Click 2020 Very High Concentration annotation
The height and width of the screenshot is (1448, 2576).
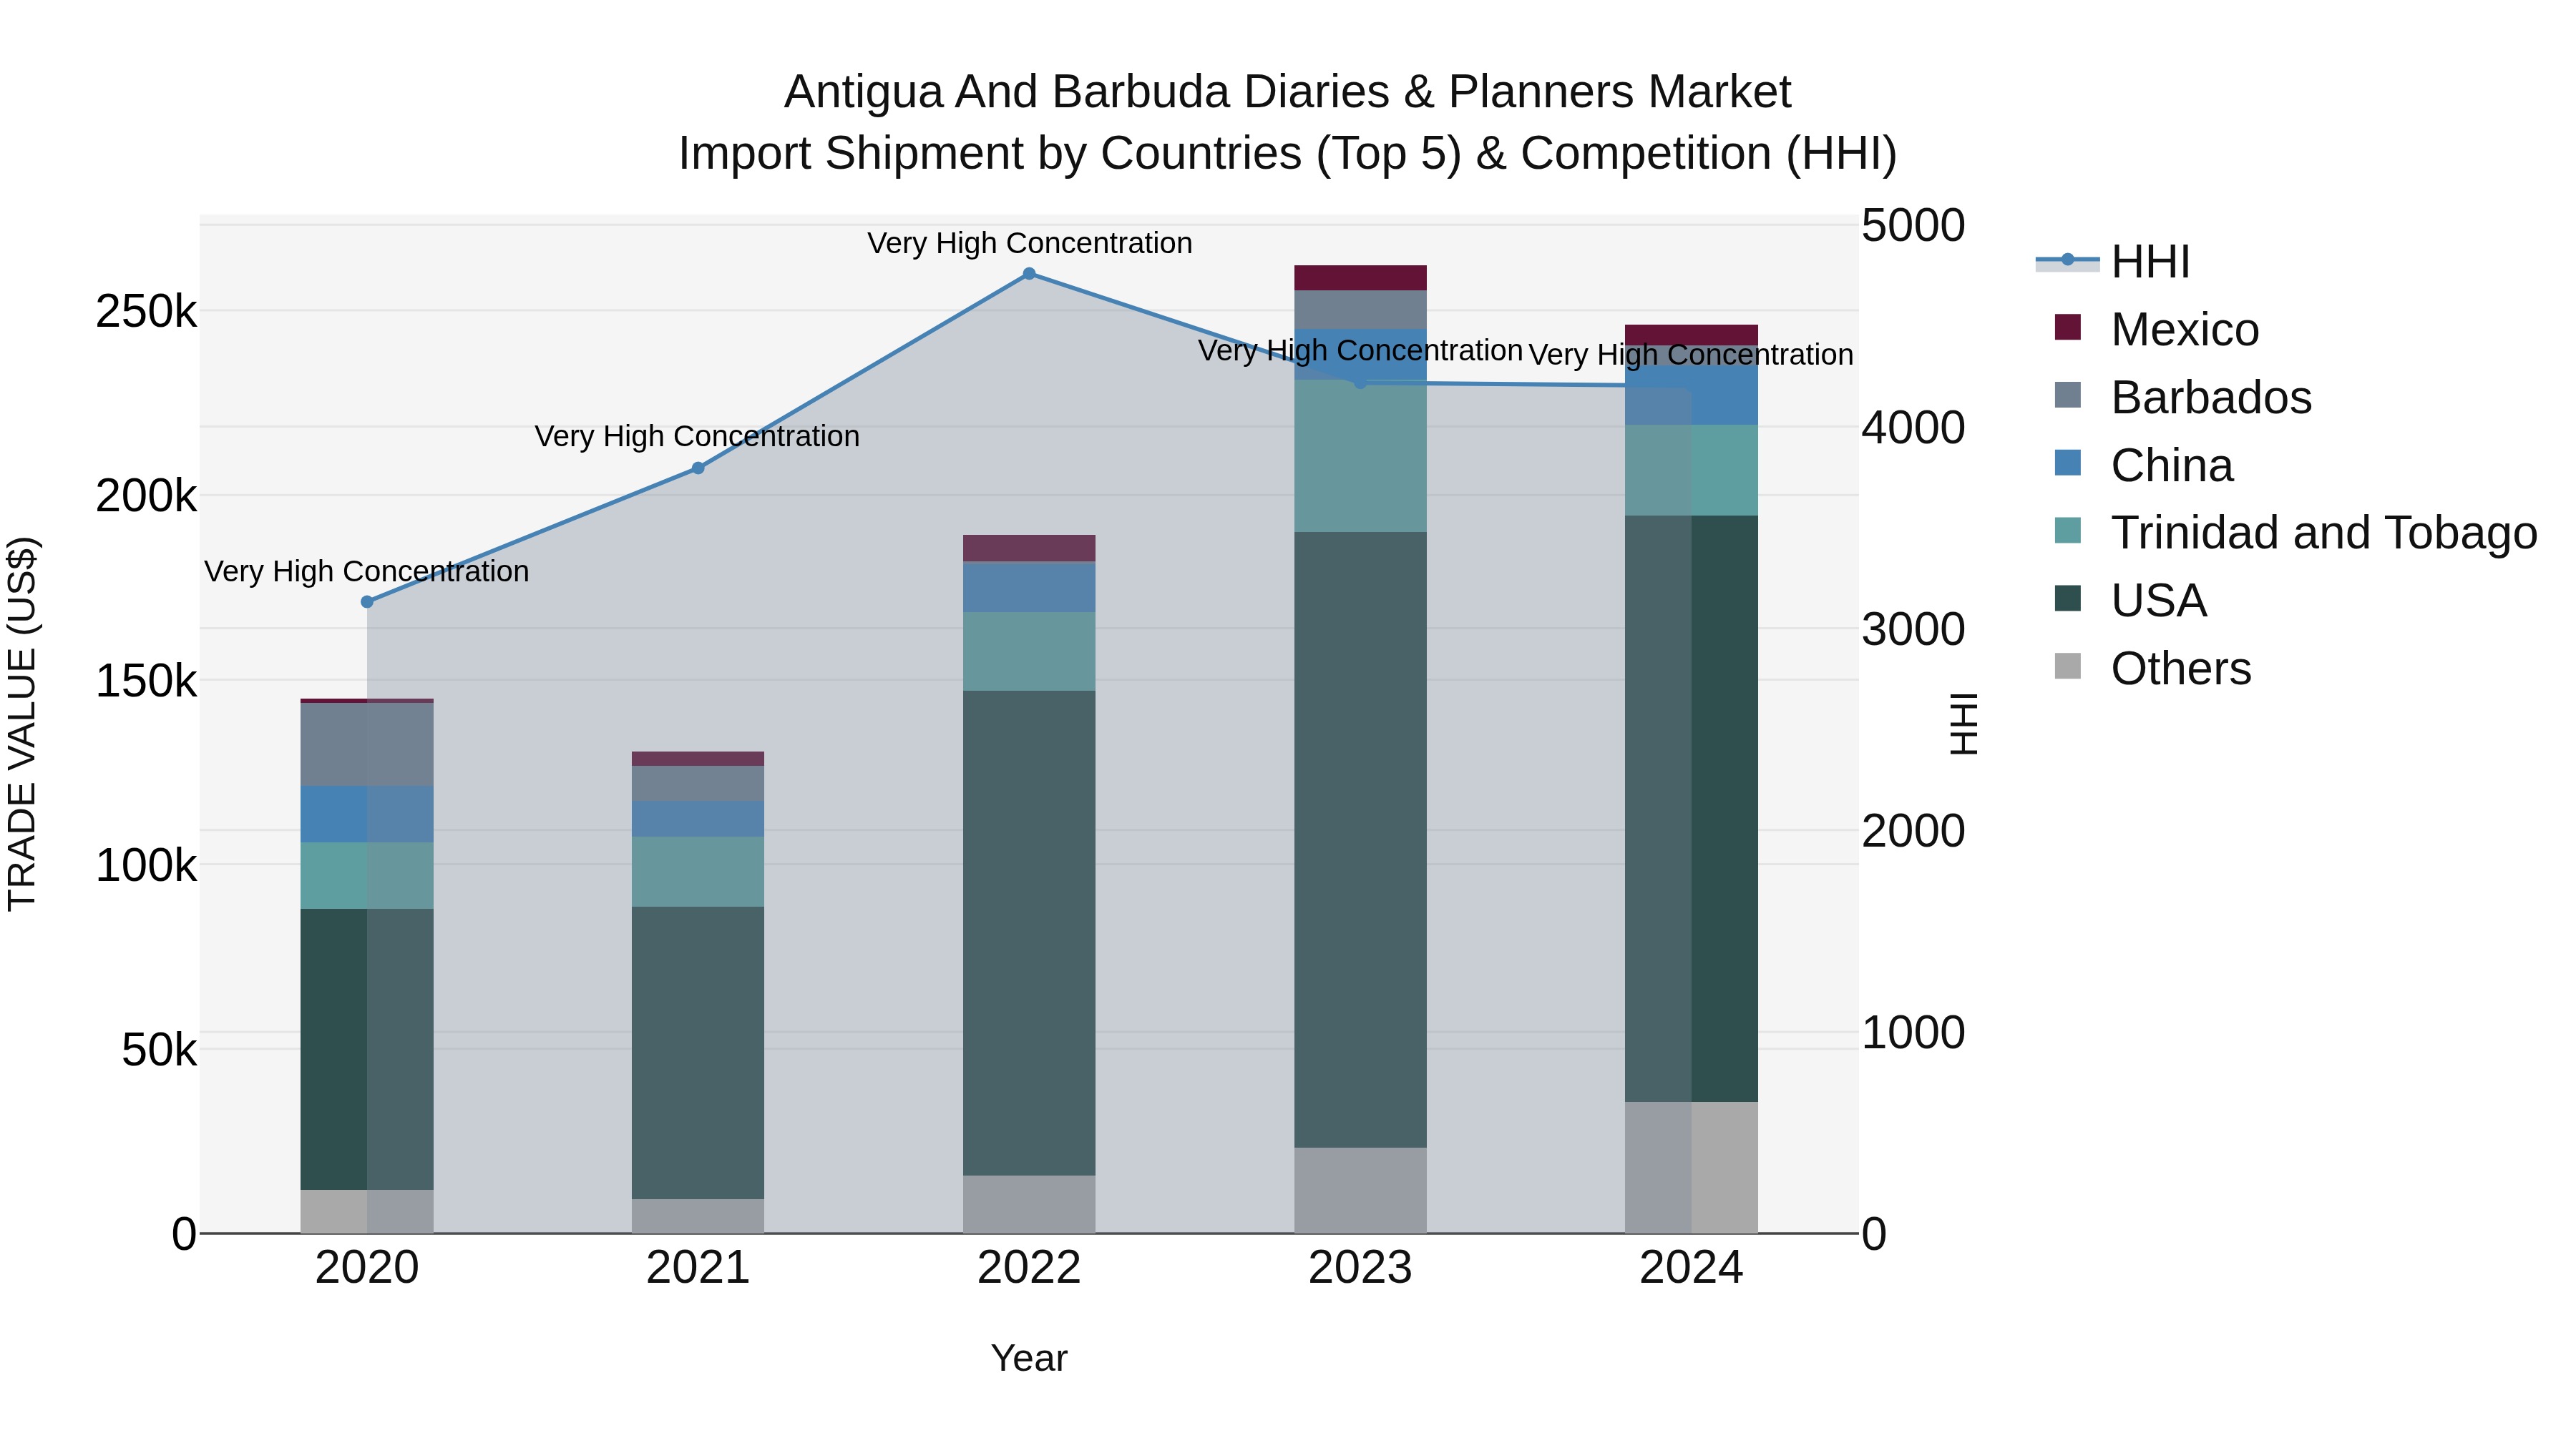pyautogui.click(x=367, y=571)
